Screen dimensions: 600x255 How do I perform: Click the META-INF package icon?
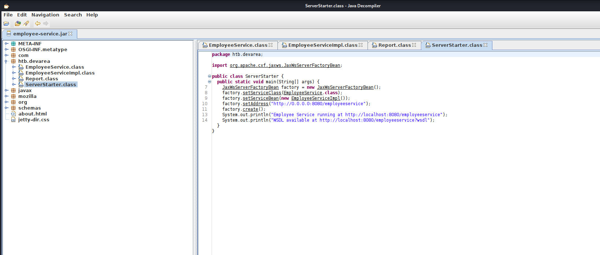(14, 44)
